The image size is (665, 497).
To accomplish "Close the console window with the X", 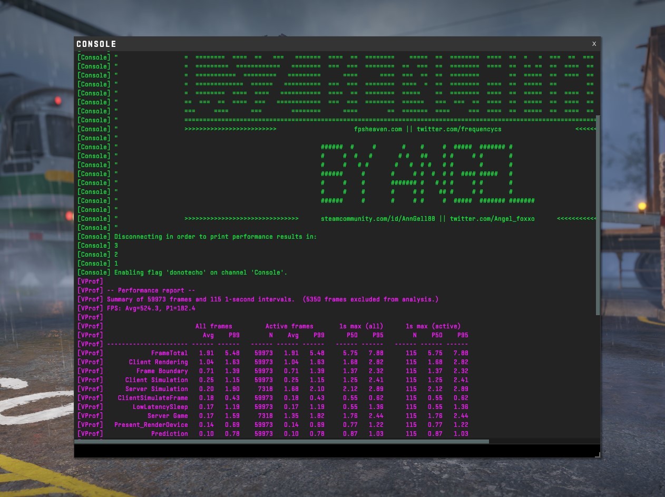I will pyautogui.click(x=594, y=44).
